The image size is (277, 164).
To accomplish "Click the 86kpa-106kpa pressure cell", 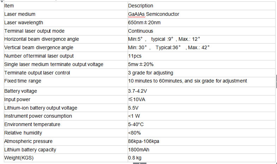I will 201,141.
